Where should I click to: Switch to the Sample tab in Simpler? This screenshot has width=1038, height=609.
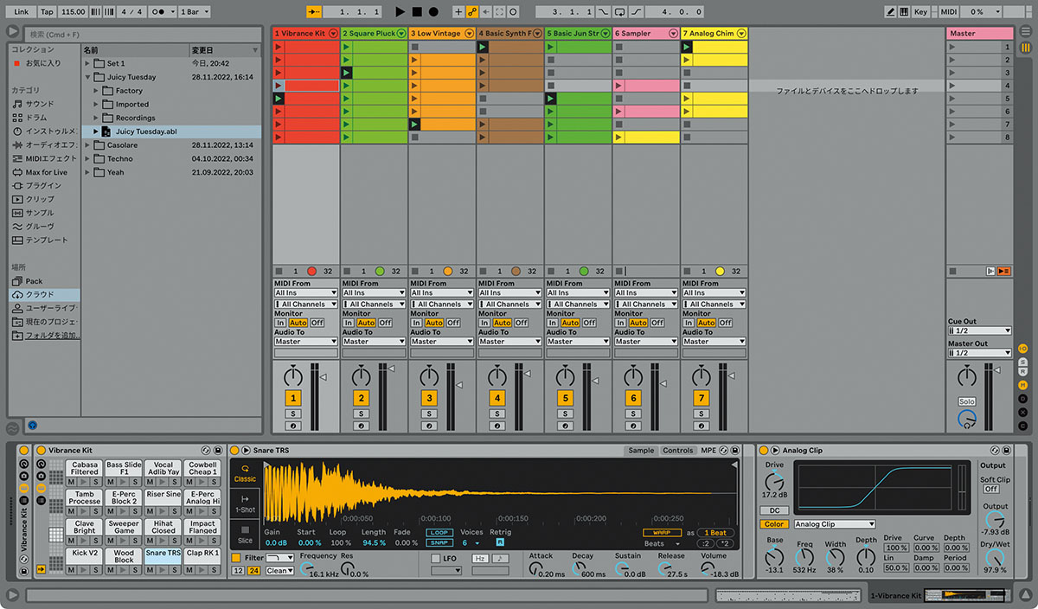point(641,451)
